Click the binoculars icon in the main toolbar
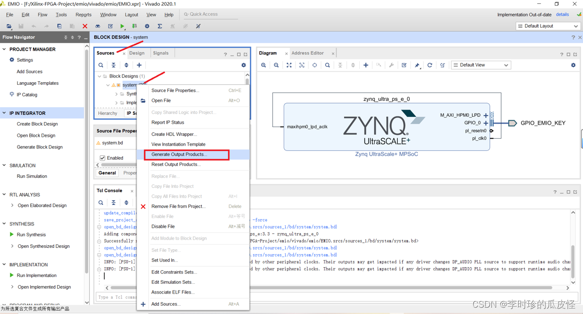The width and height of the screenshot is (583, 314). [x=97, y=26]
